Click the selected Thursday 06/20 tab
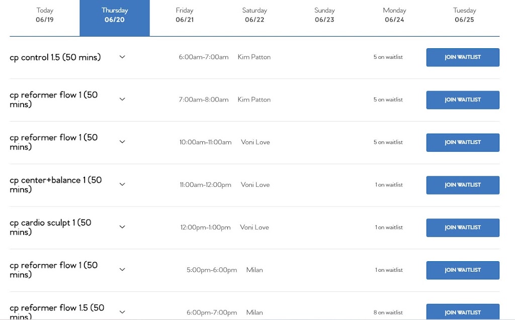The height and width of the screenshot is (320, 515). (x=115, y=15)
